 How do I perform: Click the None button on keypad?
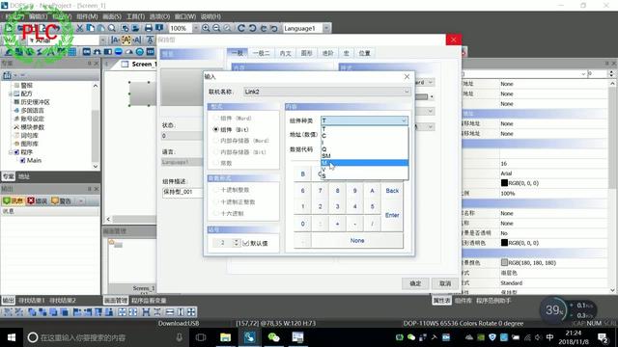357,240
